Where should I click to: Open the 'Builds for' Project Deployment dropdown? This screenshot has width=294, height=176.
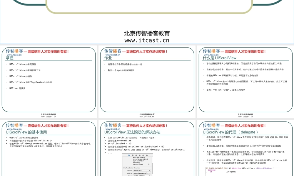pyautogui.click(x=142, y=173)
